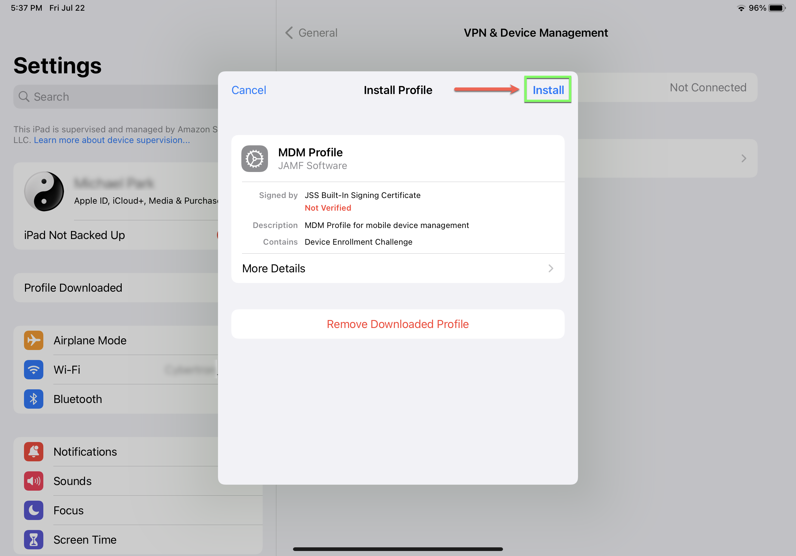The height and width of the screenshot is (556, 796).
Task: Tap the Sounds speaker icon
Action: click(34, 481)
